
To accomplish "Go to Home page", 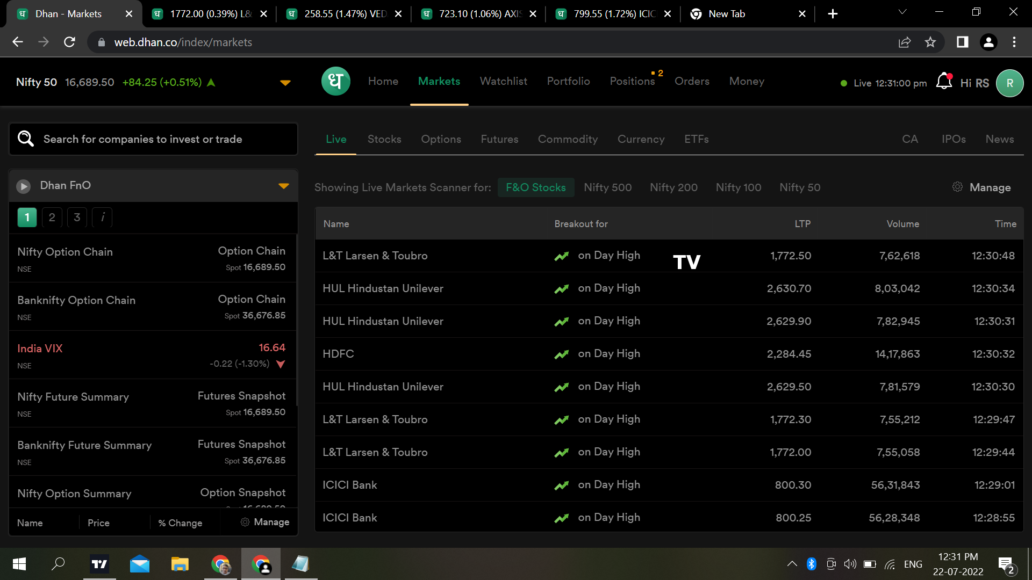I will click(383, 81).
